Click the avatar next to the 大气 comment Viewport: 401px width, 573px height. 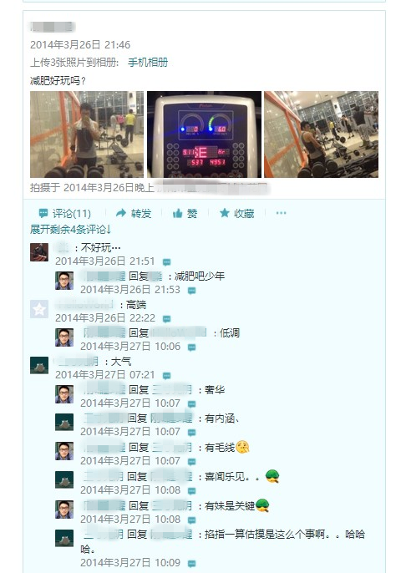(x=39, y=366)
